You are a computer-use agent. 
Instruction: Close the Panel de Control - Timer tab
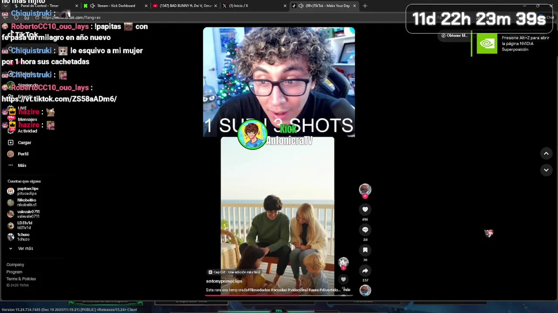point(77,6)
